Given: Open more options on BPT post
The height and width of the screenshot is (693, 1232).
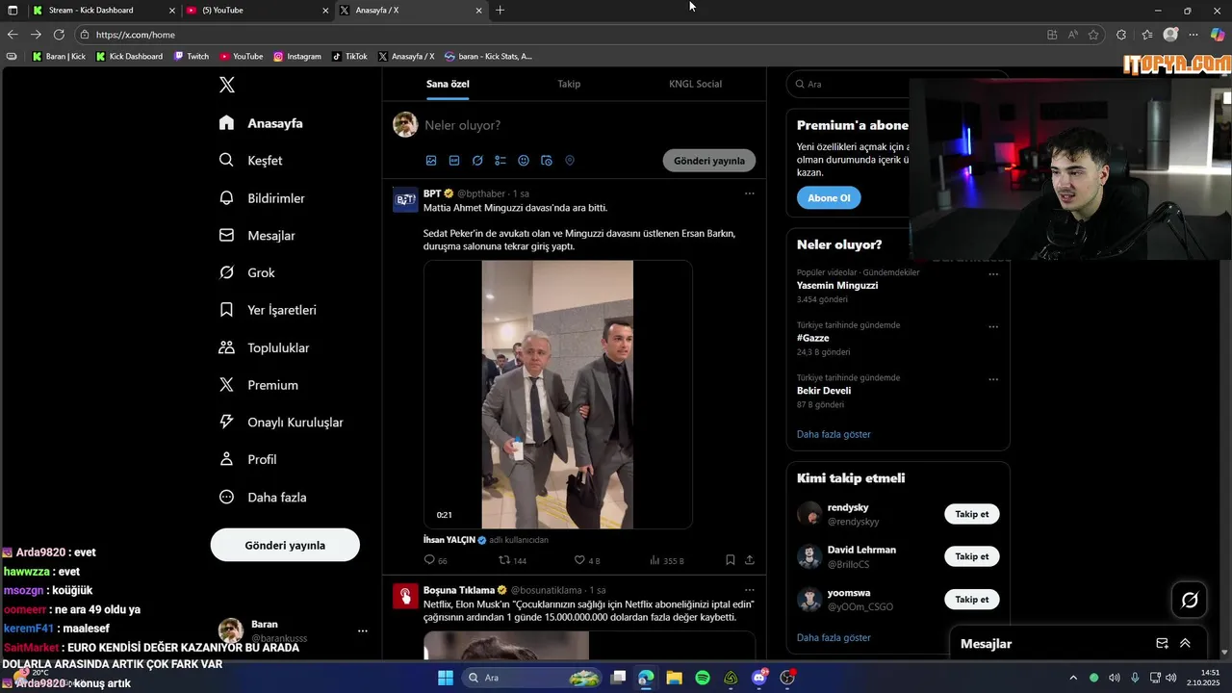Looking at the screenshot, I should coord(750,193).
